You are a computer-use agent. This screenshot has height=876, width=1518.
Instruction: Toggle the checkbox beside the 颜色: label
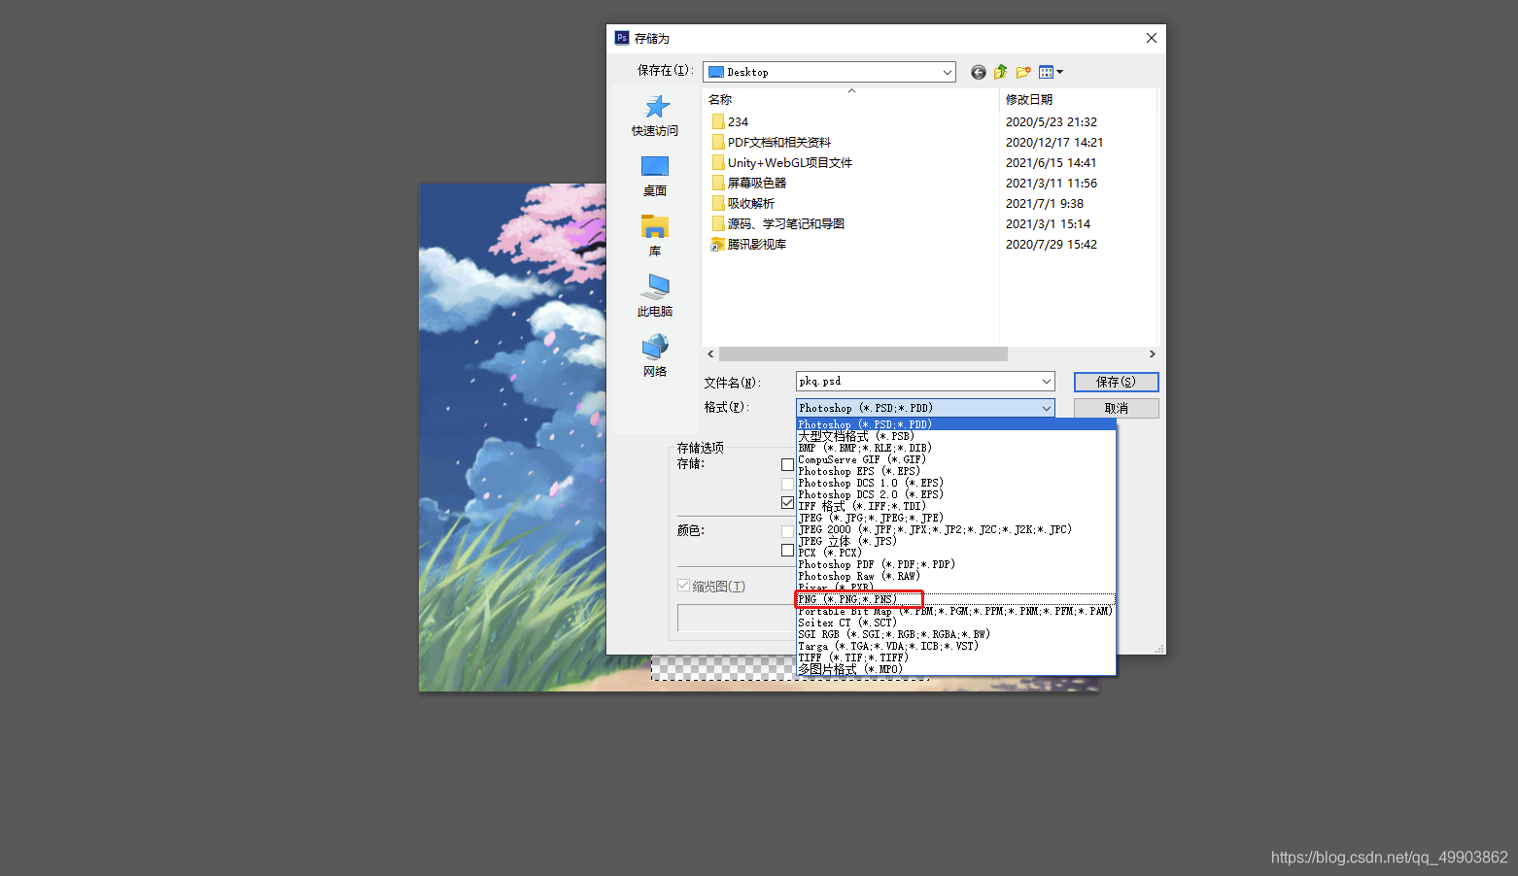point(787,531)
